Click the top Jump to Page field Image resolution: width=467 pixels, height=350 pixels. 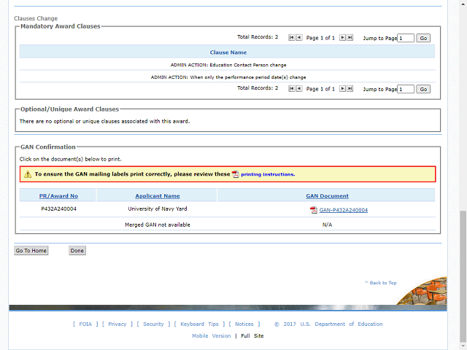click(x=406, y=38)
